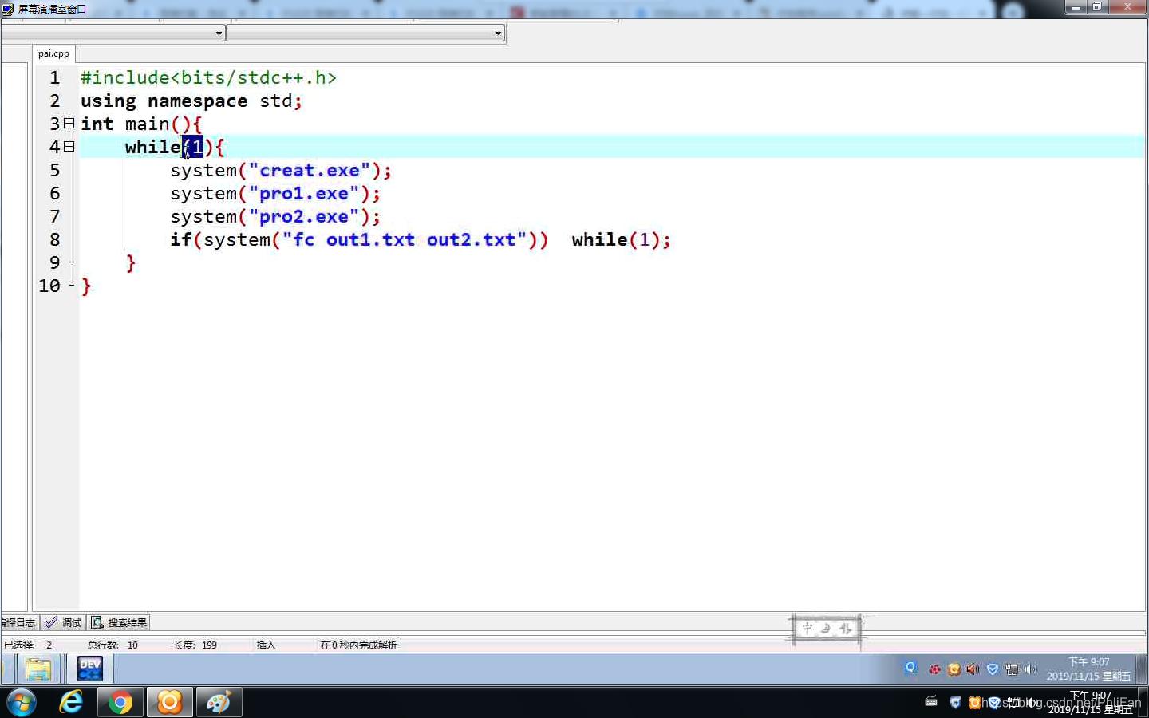Image resolution: width=1149 pixels, height=718 pixels.
Task: Click the network monitor icon in inner tray
Action: click(1012, 669)
